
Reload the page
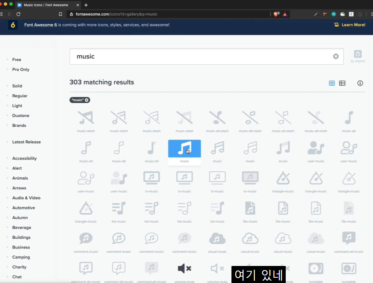click(18, 14)
